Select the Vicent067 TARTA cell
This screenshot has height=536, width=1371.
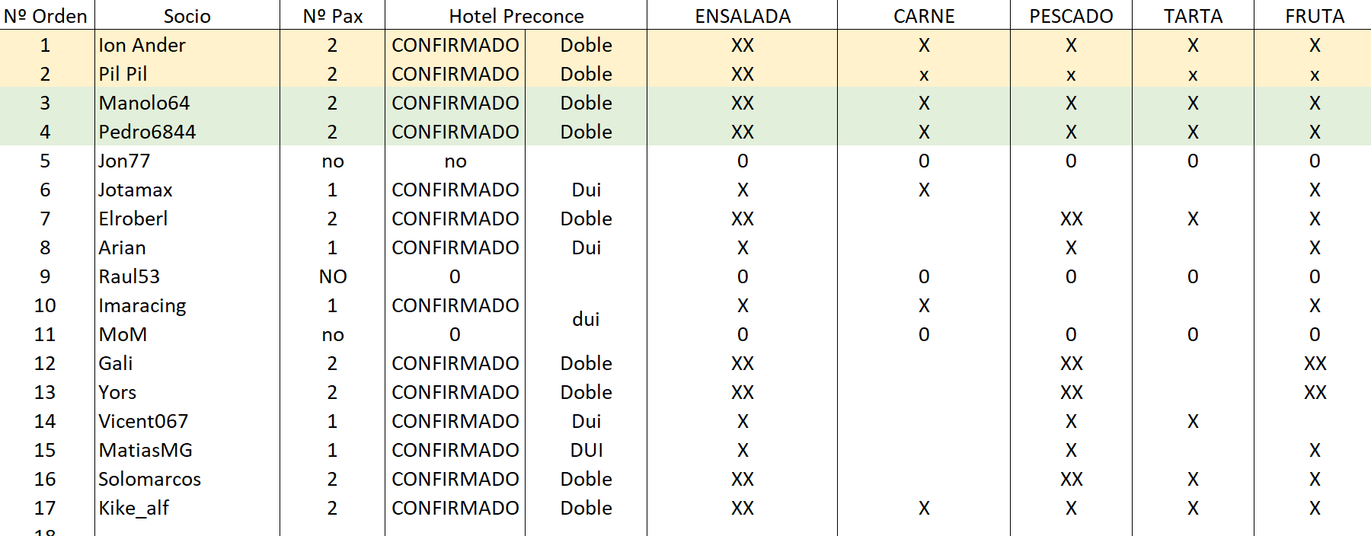click(x=1193, y=421)
